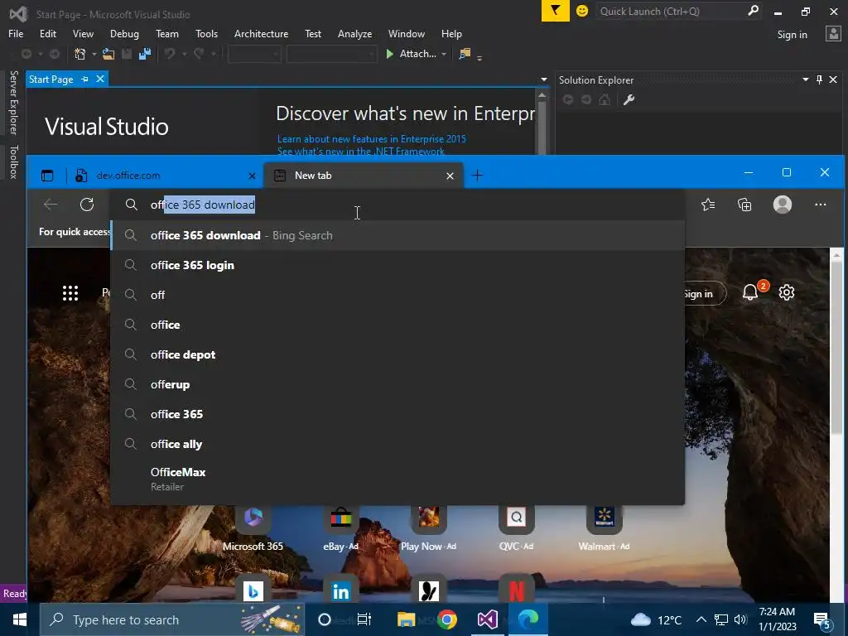Screen dimensions: 848x636
Task: Select the OfficeMax Retailer suggestion
Action: pos(397,479)
